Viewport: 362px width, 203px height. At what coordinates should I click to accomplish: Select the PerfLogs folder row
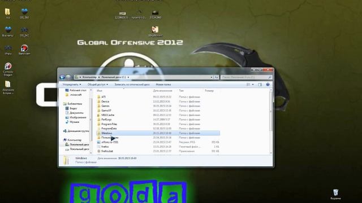158,120
